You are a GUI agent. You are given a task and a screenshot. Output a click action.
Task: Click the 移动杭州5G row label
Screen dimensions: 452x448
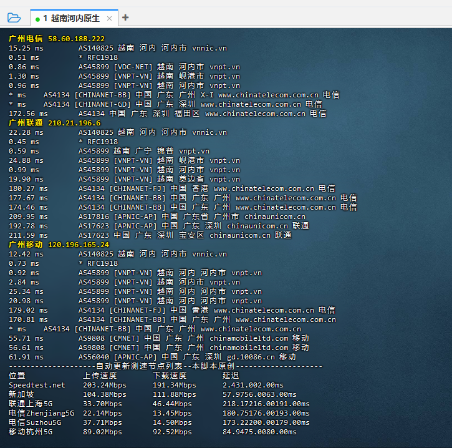pyautogui.click(x=31, y=432)
